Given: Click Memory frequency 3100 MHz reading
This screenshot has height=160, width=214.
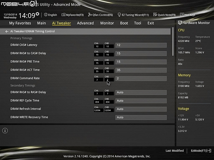Looking at the screenshot, I should (184, 86).
